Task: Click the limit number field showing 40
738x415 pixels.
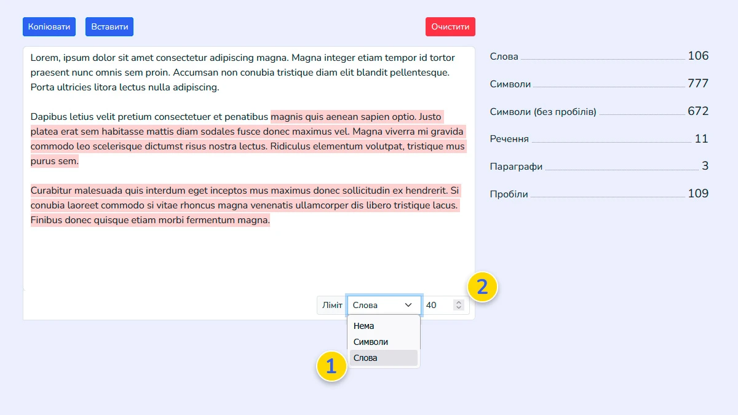Action: pyautogui.click(x=437, y=306)
